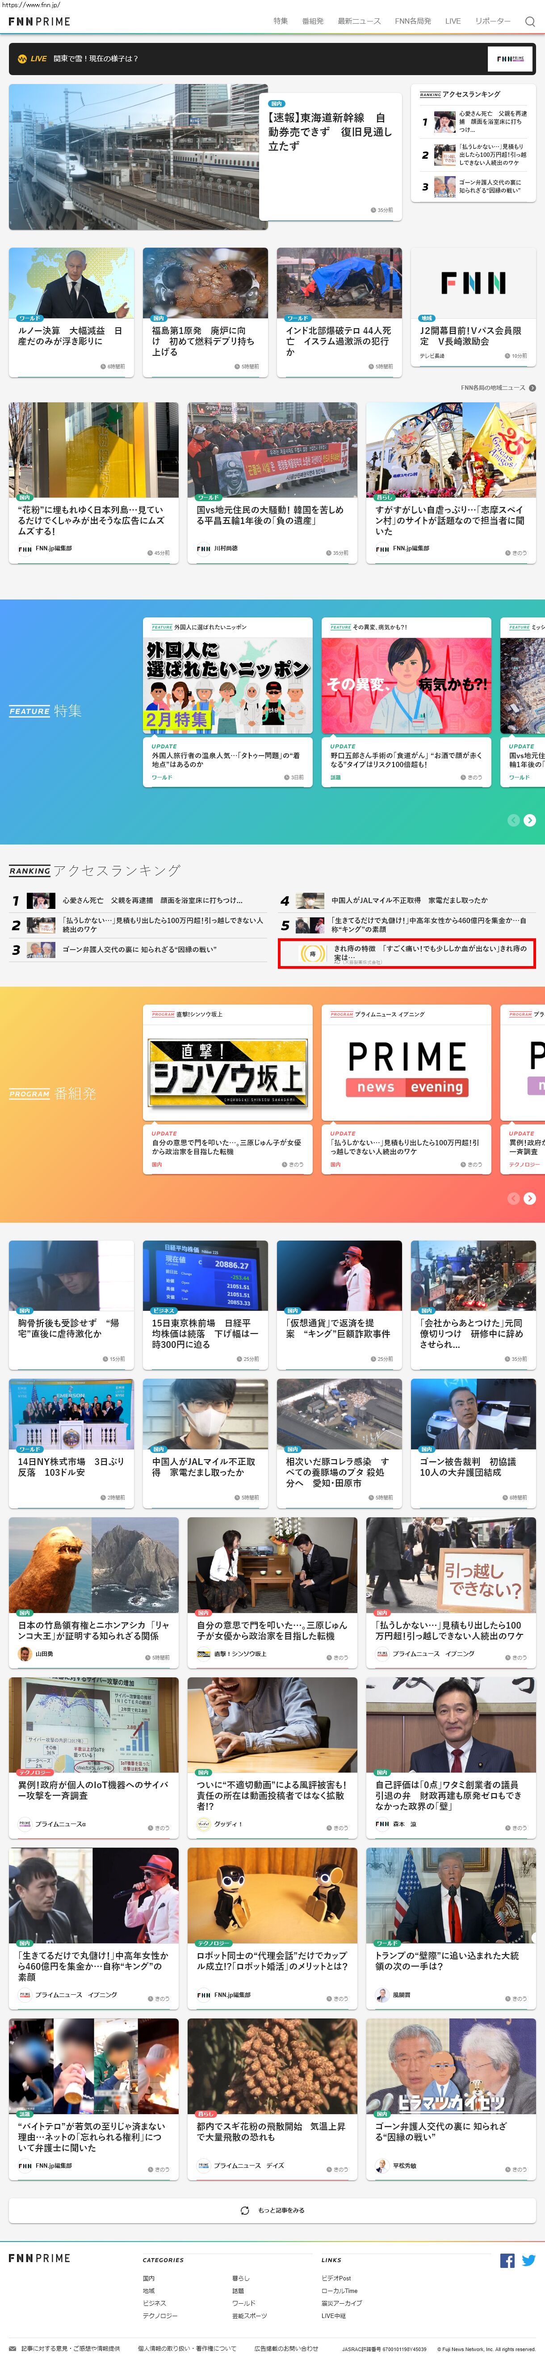Click previous arrow in PROGRAM 番組発 carousel

[514, 1197]
